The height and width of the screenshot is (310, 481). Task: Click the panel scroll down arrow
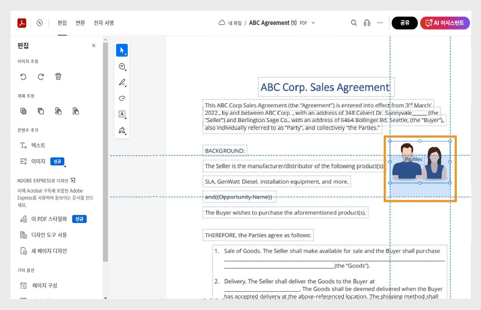[x=105, y=298]
